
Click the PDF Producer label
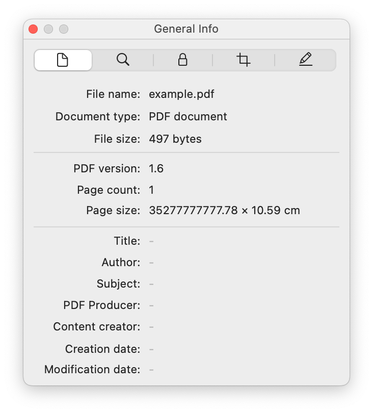[101, 305]
